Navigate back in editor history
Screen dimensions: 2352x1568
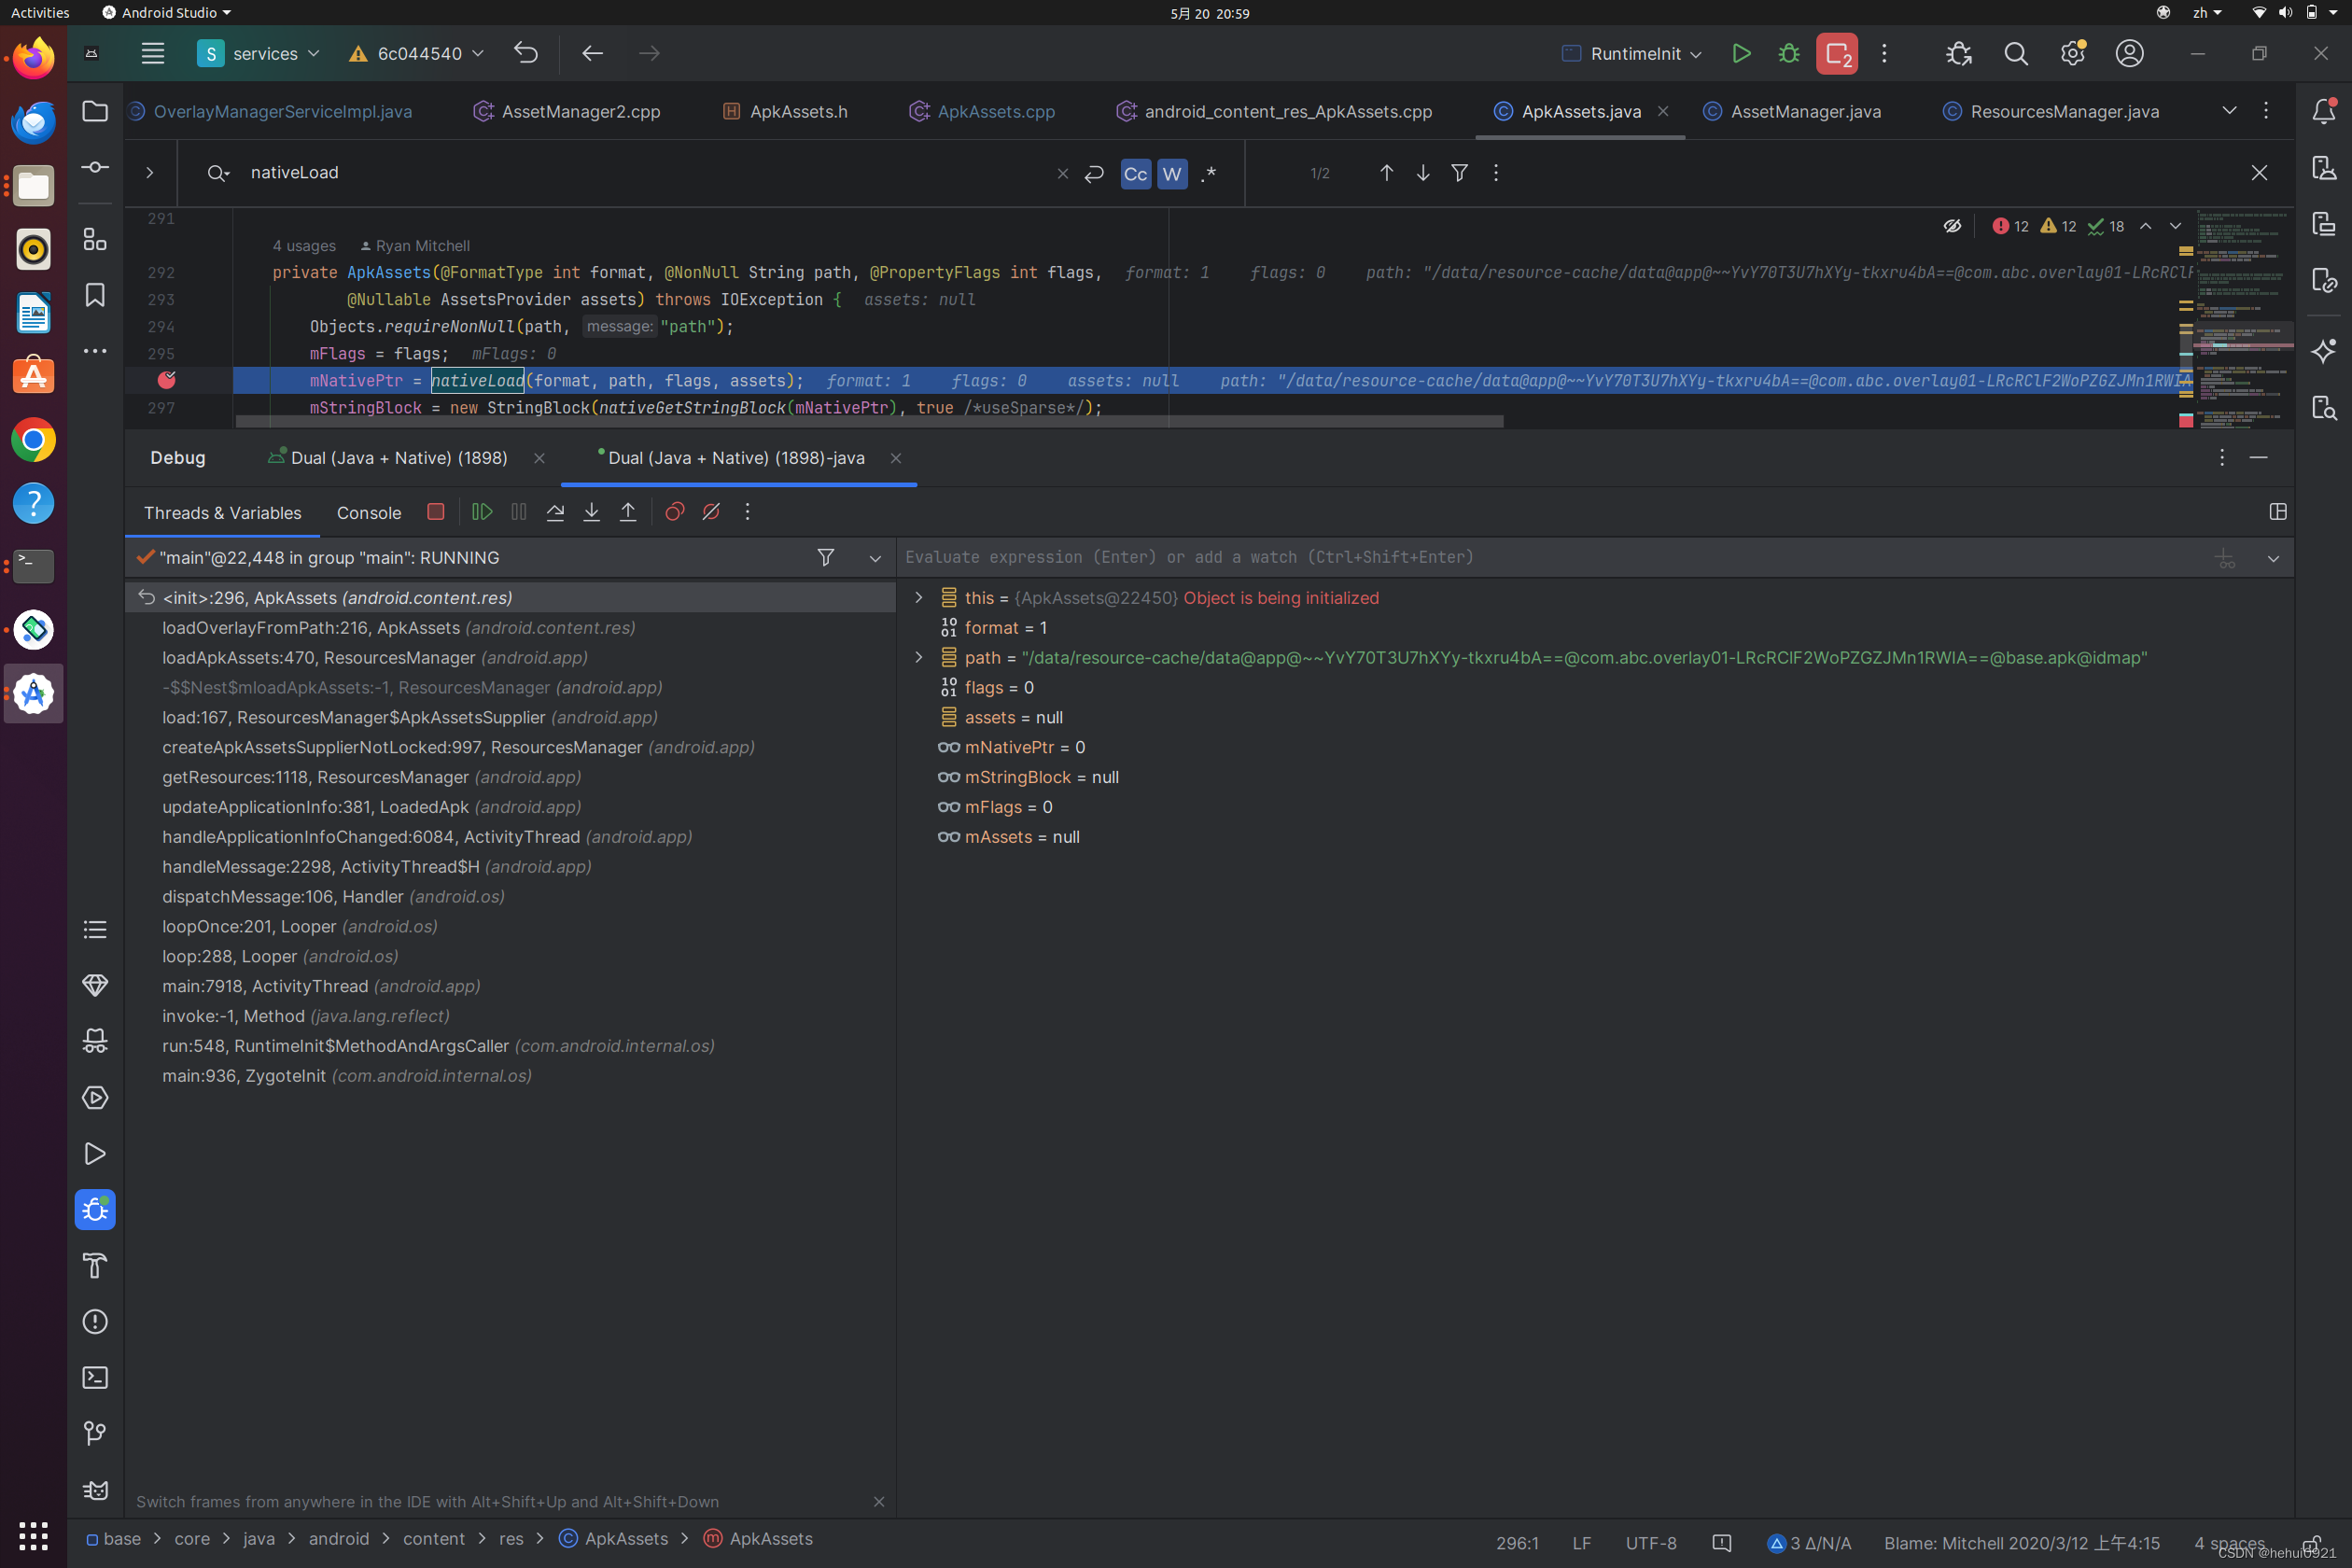pyautogui.click(x=592, y=53)
